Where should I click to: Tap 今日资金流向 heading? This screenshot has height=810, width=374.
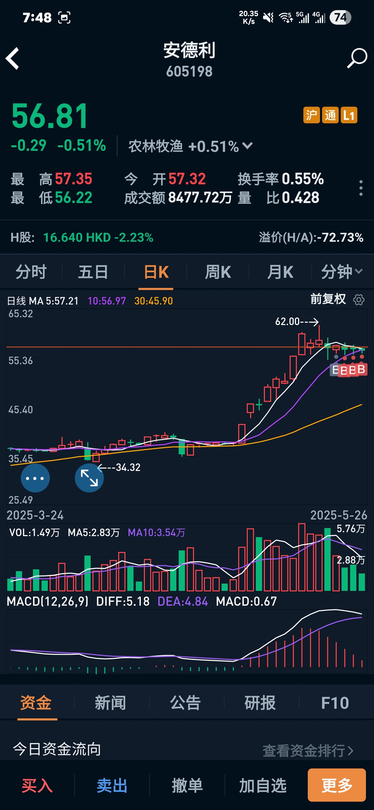[57, 749]
